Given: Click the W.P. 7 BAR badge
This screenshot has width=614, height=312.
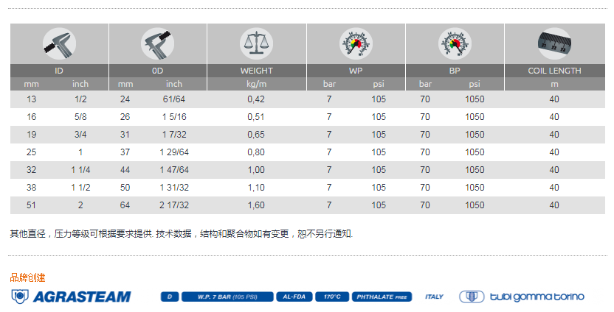Looking at the screenshot, I should pos(227,297).
